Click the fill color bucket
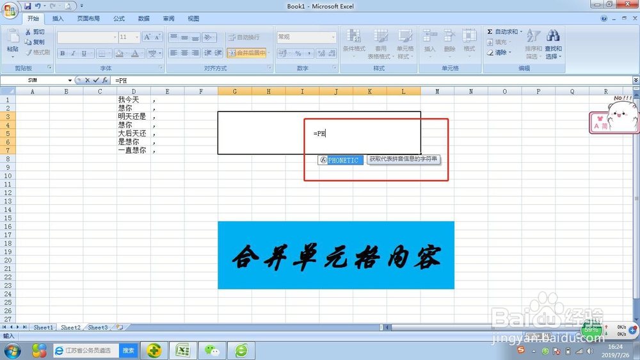The width and height of the screenshot is (640, 360). point(119,53)
